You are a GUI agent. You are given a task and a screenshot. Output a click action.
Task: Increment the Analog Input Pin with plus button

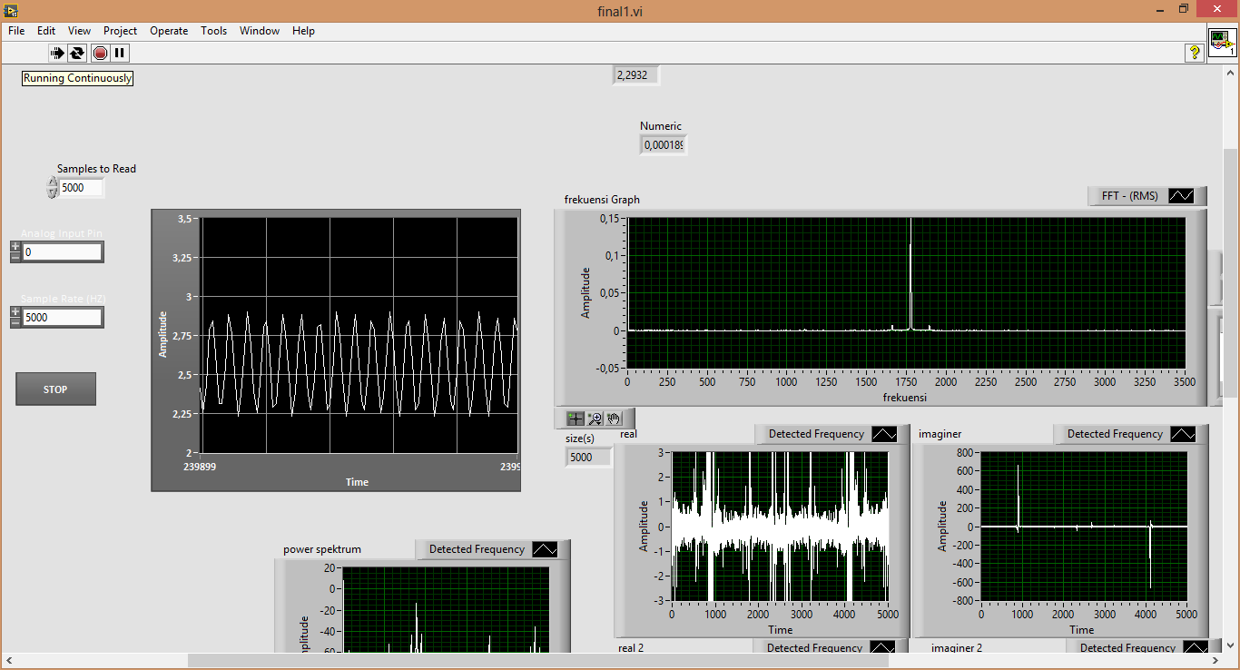(x=15, y=246)
